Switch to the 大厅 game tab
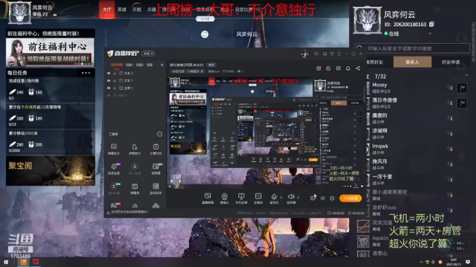This screenshot has width=476, height=267. [x=107, y=9]
